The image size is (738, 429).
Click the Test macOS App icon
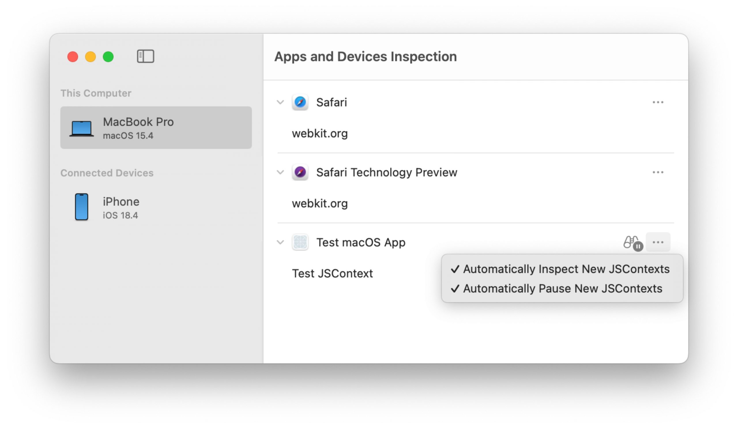[300, 242]
